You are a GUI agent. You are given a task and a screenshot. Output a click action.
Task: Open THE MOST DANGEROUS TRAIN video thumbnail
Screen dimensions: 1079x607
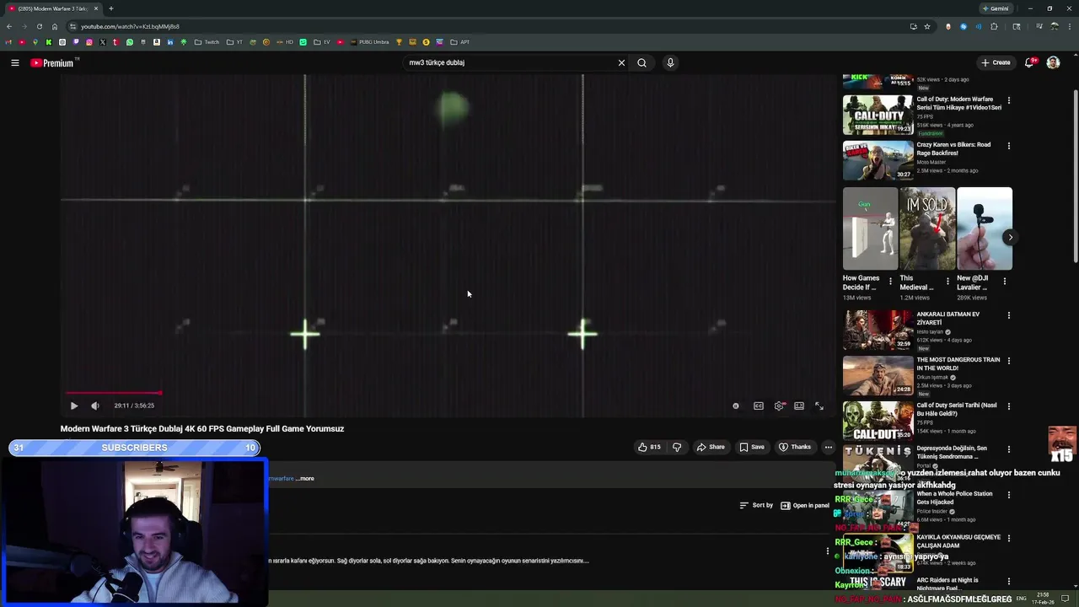pyautogui.click(x=878, y=375)
